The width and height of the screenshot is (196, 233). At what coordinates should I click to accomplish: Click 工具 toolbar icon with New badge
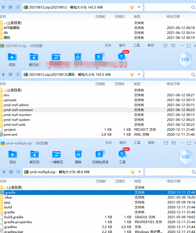pos(122,155)
